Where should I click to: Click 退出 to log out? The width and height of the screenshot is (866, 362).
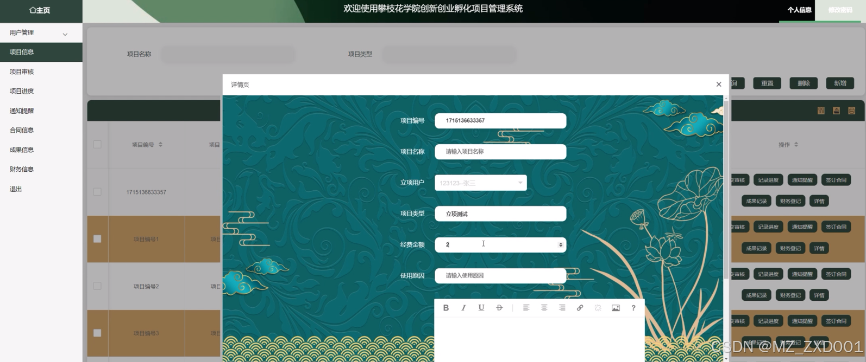41,189
